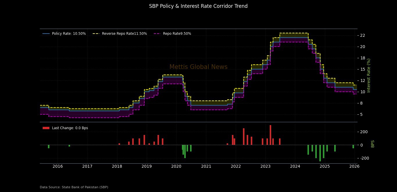Click the tallest red bar in early 2023
397x192 pixels.
pyautogui.click(x=270, y=135)
